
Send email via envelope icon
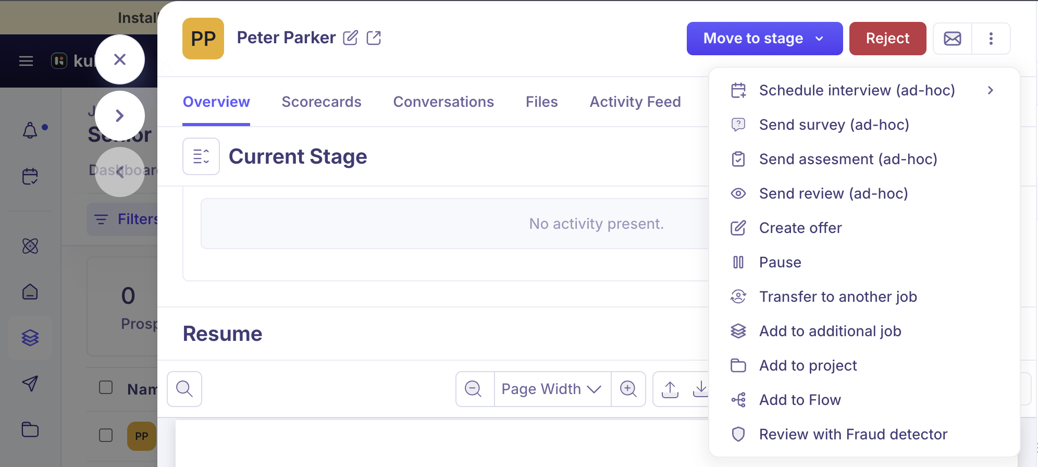[x=953, y=38]
